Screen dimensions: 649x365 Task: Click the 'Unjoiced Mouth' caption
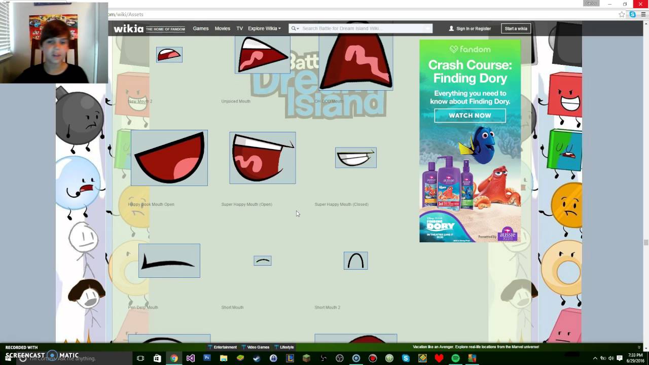236,101
